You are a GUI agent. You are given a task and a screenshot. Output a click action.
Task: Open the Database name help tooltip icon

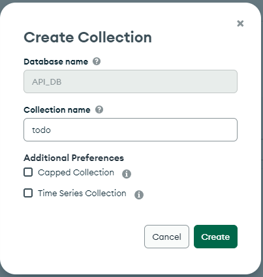coord(97,61)
